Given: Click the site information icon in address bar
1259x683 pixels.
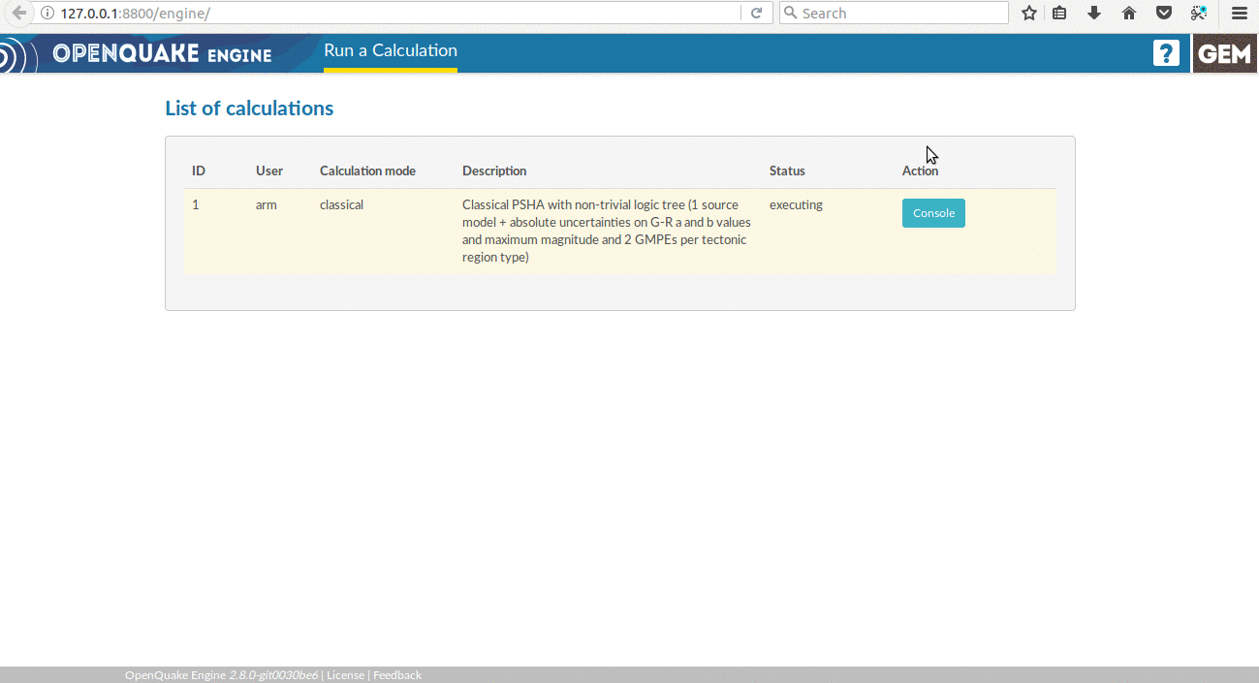Looking at the screenshot, I should tap(47, 14).
